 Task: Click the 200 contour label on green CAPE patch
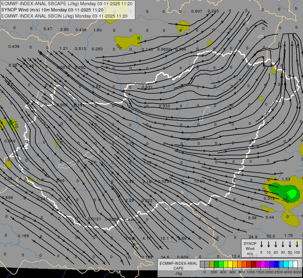[285, 201]
